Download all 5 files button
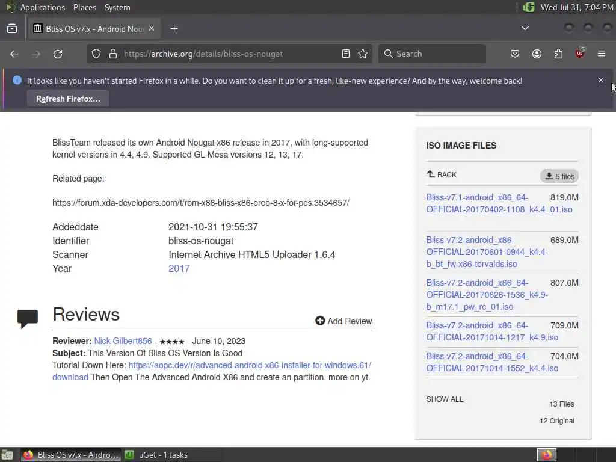This screenshot has width=616, height=462. point(559,176)
